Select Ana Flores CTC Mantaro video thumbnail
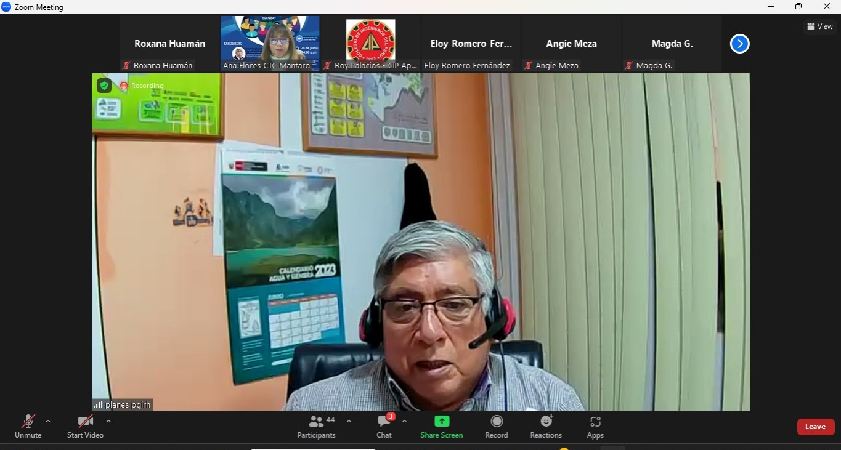Screen dimensions: 841x450 (270, 44)
